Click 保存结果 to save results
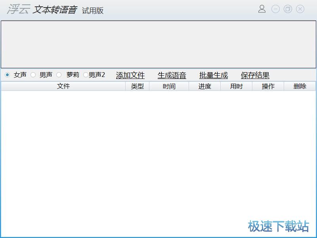This screenshot has height=238, width=317. click(255, 75)
